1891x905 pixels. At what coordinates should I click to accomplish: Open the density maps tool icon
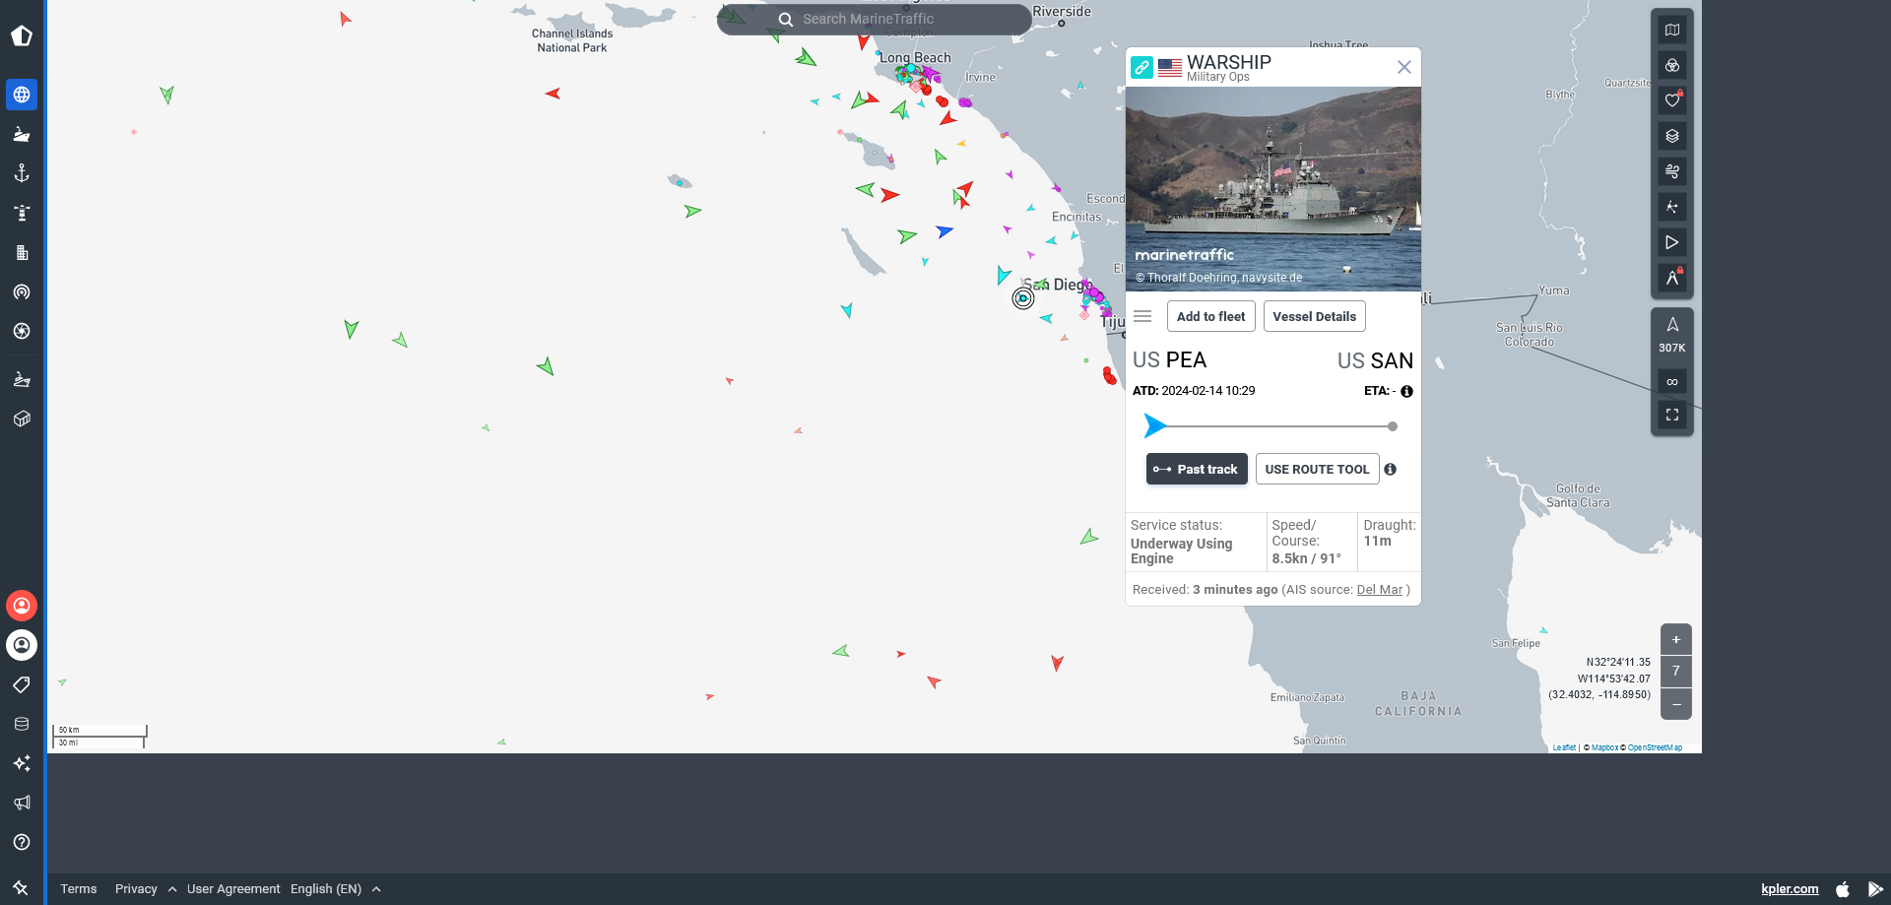click(1672, 207)
